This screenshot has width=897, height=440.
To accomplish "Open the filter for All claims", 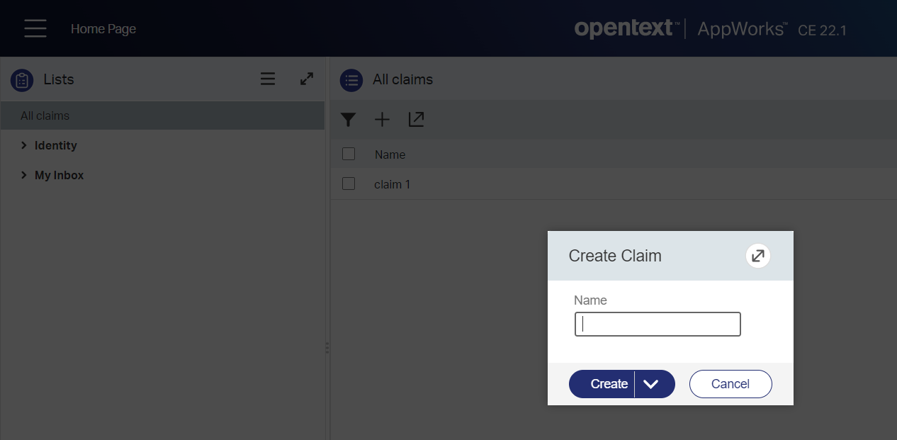I will coord(348,120).
